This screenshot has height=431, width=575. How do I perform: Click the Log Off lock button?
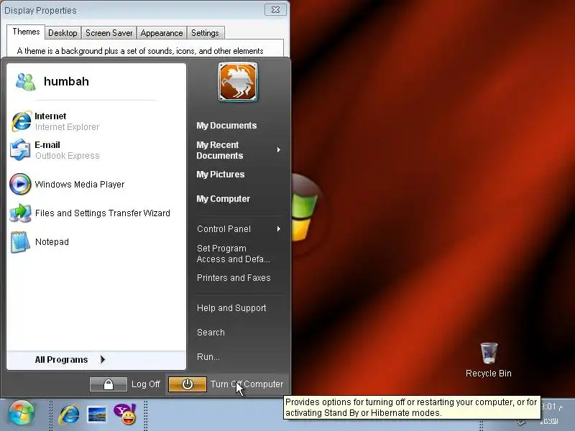(109, 384)
